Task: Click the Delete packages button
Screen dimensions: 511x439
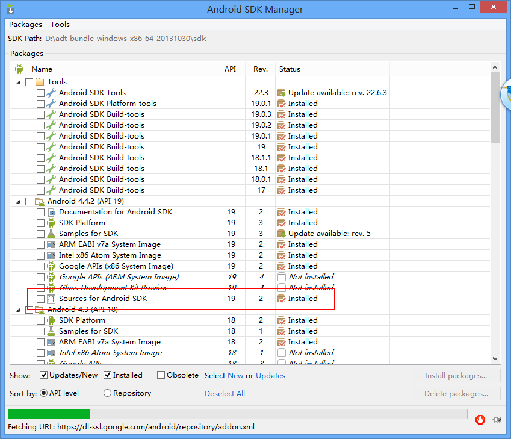Action: click(456, 394)
